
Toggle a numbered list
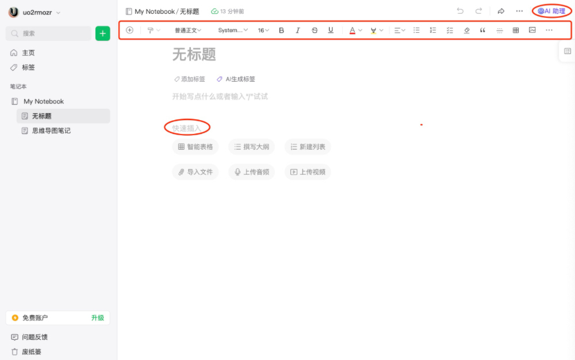432,30
